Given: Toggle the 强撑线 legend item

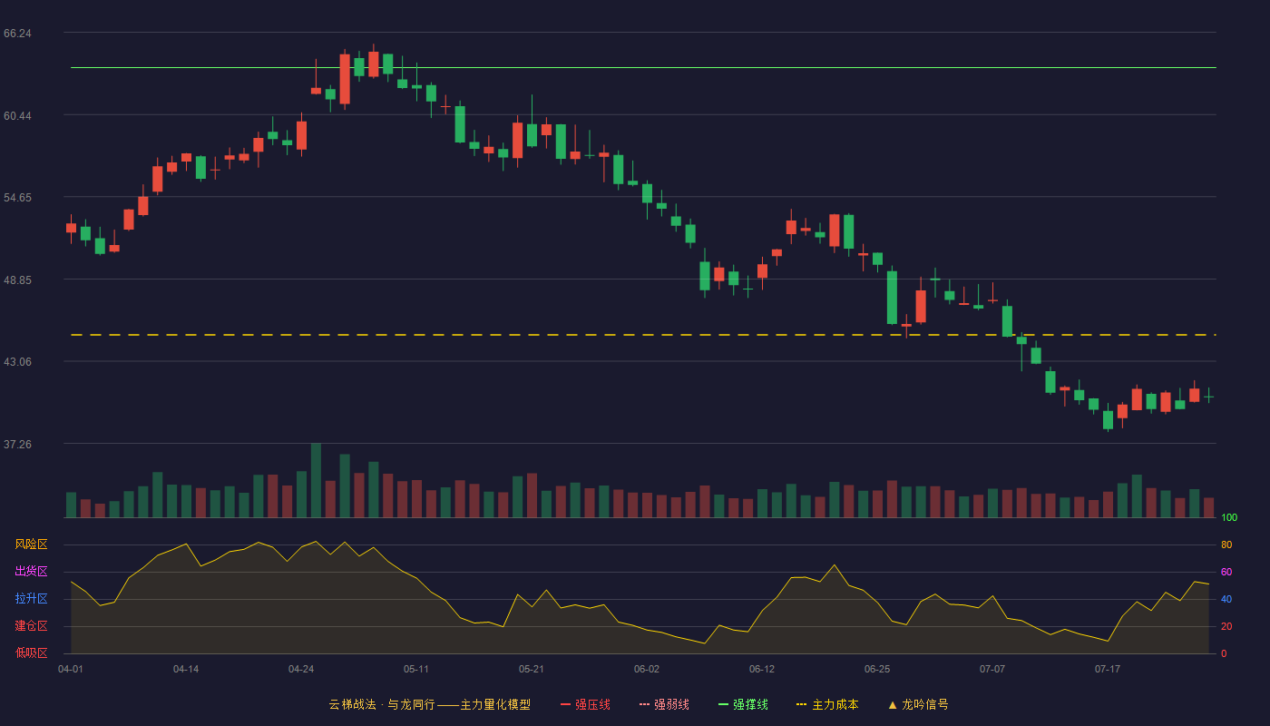Looking at the screenshot, I should pyautogui.click(x=743, y=704).
